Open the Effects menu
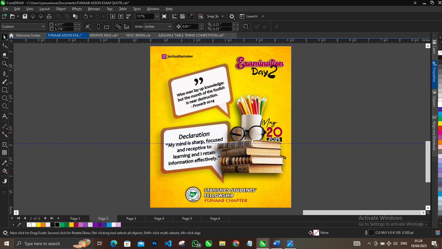Viewport: 442px width, 249px height. point(77,9)
